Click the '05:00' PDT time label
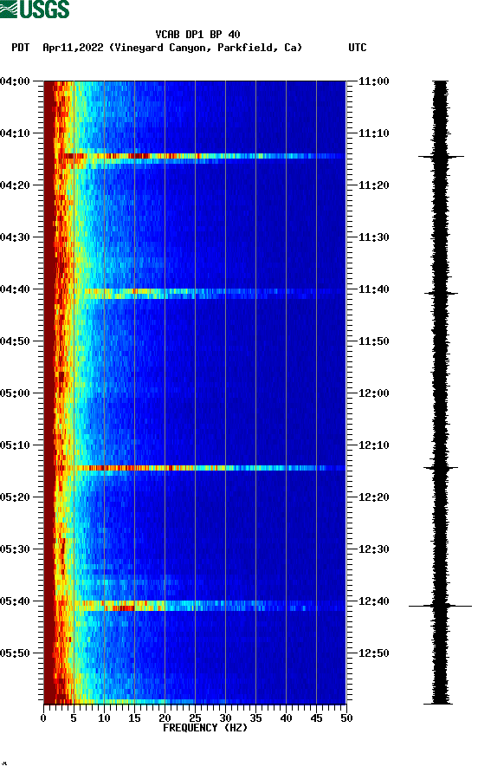This screenshot has height=773, width=478. (x=15, y=393)
